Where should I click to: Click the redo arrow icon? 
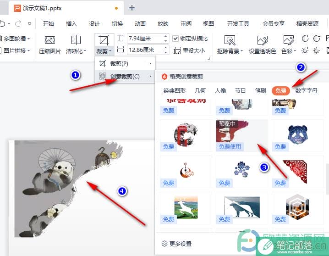click(18, 23)
